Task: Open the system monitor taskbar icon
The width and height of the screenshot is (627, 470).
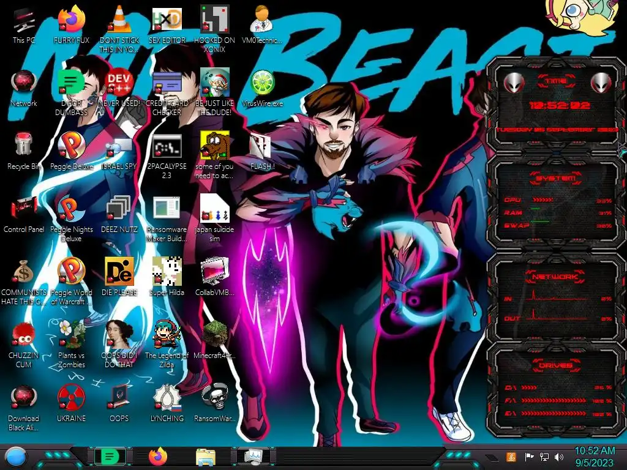Action: coord(253,457)
